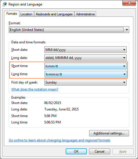Viewport: 138px width, 159px height.
Task: Follow the 'Go online to learn about changing languages' link
Action: click(60, 140)
